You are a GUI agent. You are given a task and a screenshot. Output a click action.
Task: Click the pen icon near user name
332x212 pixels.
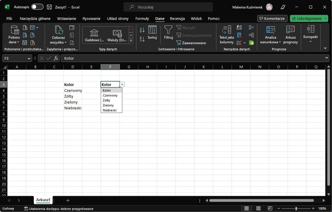pos(283,7)
